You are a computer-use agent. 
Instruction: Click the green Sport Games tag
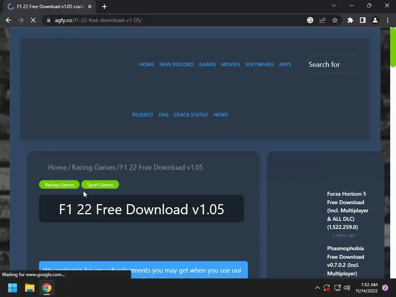[x=100, y=184]
